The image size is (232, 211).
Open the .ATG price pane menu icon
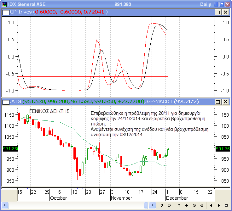(6, 102)
